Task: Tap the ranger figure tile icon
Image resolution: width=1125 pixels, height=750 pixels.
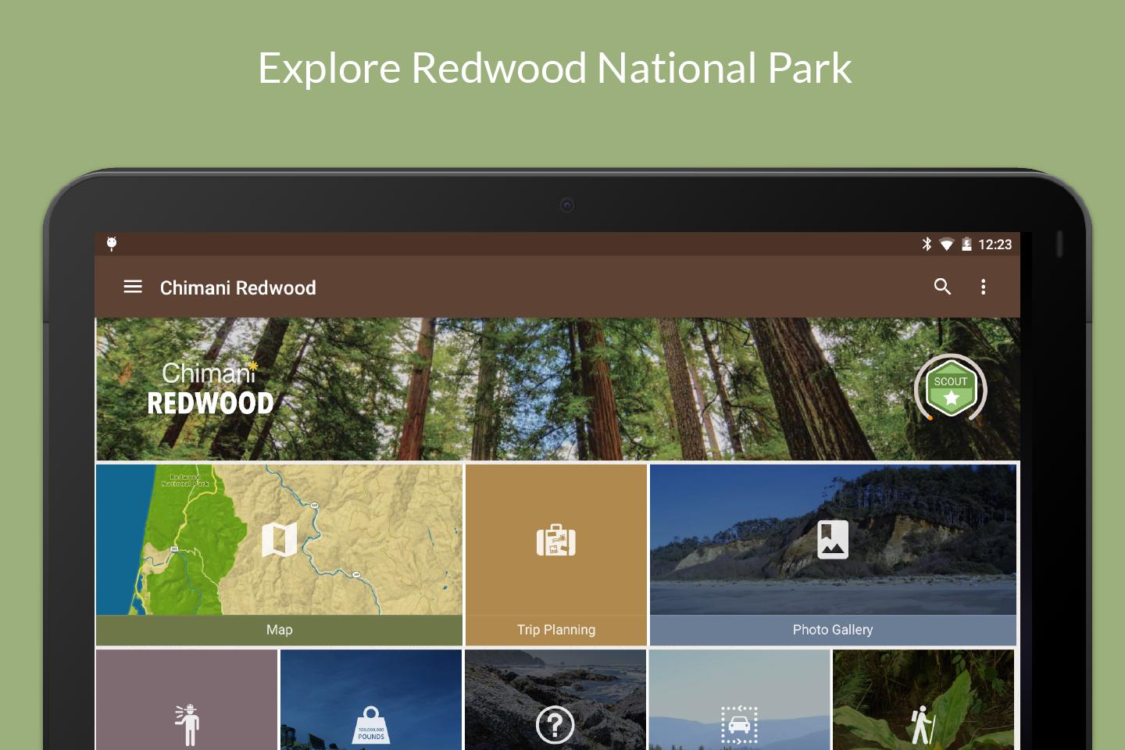Action: tap(187, 724)
